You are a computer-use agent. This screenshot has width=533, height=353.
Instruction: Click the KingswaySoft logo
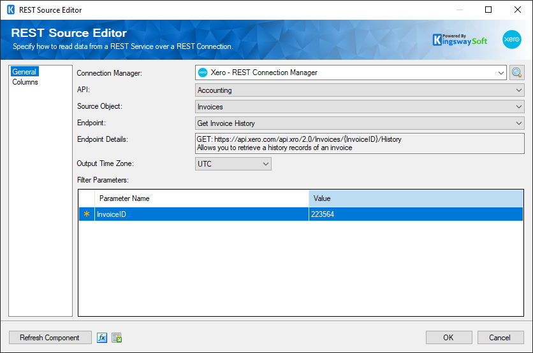pyautogui.click(x=460, y=39)
